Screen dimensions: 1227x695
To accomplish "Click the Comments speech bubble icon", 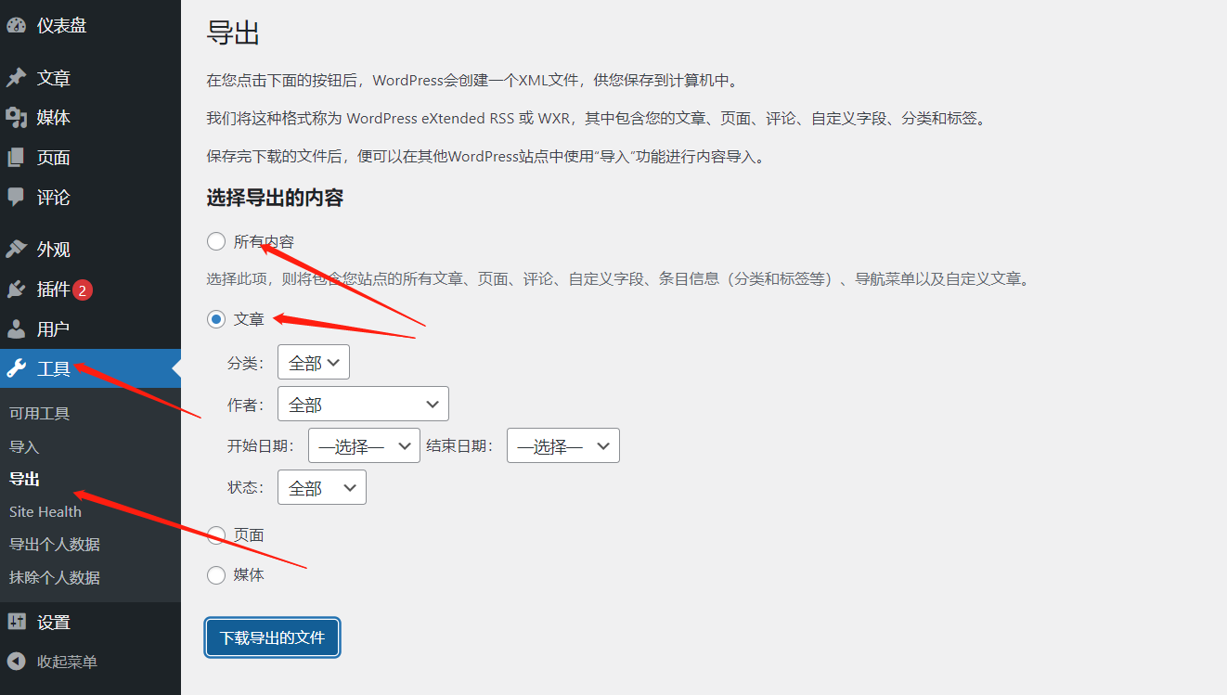I will point(16,198).
